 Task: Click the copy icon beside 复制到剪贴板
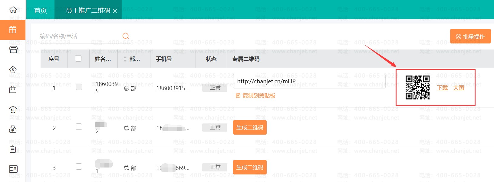(238, 96)
